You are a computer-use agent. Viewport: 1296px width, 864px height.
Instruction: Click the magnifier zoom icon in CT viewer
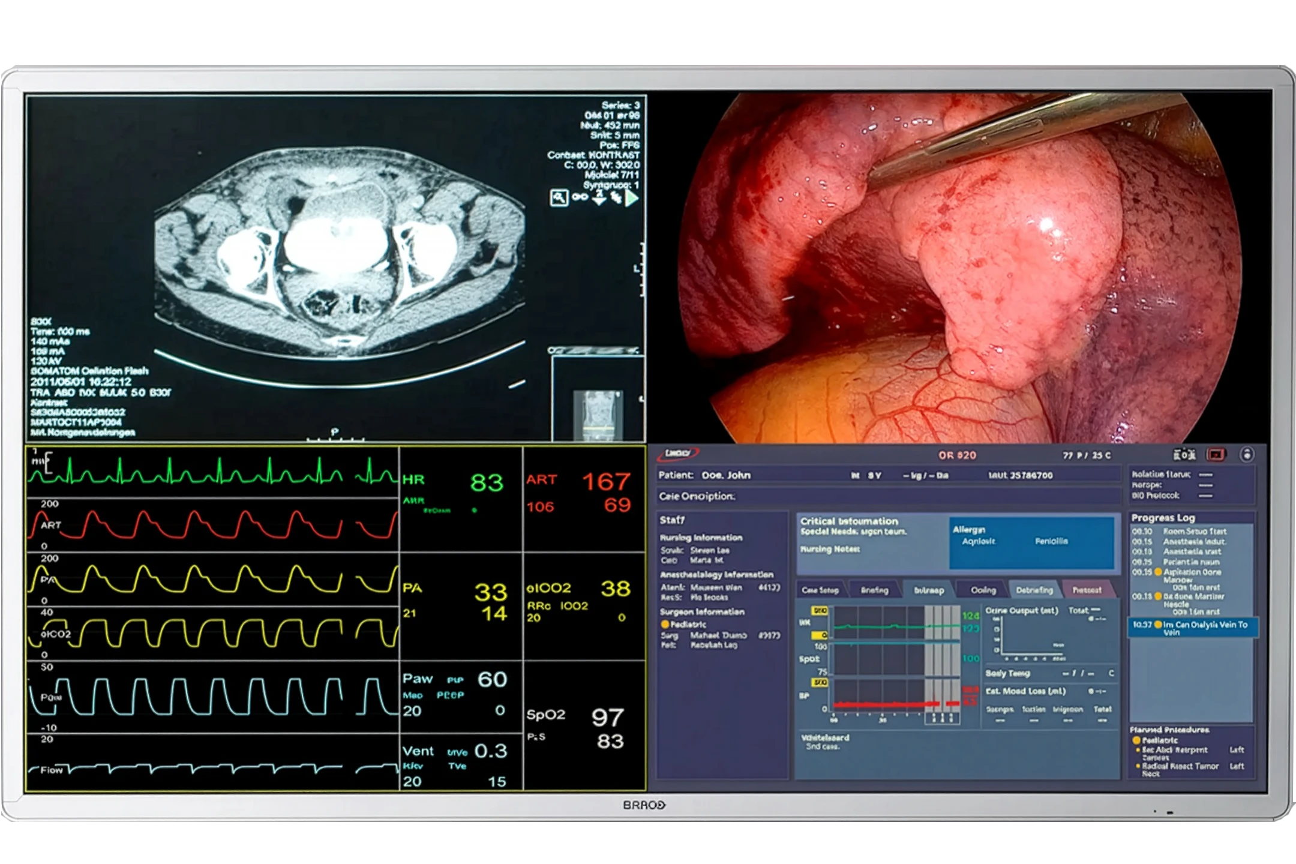pos(559,198)
